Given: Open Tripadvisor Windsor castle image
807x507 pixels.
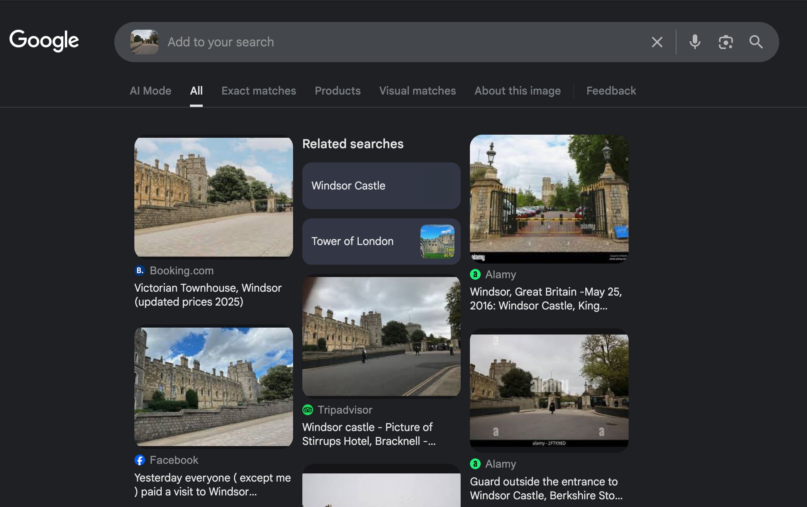Looking at the screenshot, I should point(381,336).
